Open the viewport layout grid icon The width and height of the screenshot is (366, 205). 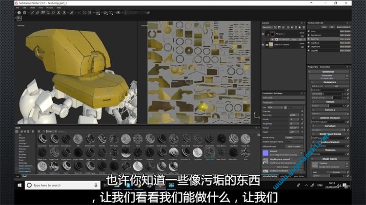click(x=98, y=13)
